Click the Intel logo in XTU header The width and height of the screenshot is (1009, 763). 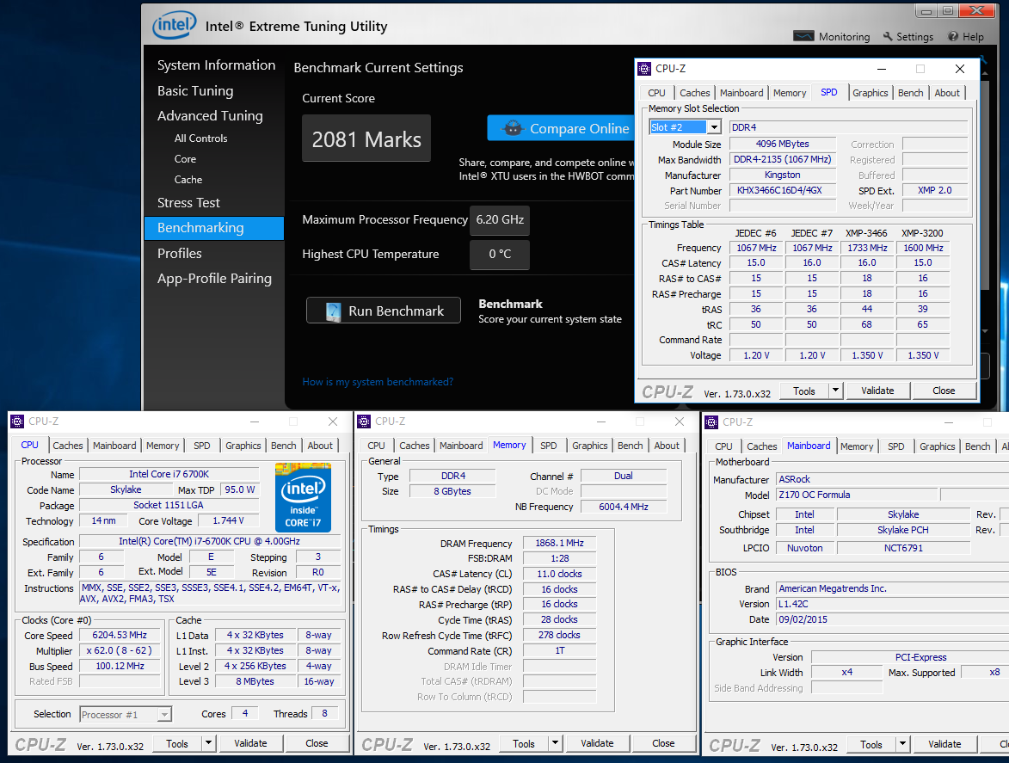tap(174, 26)
